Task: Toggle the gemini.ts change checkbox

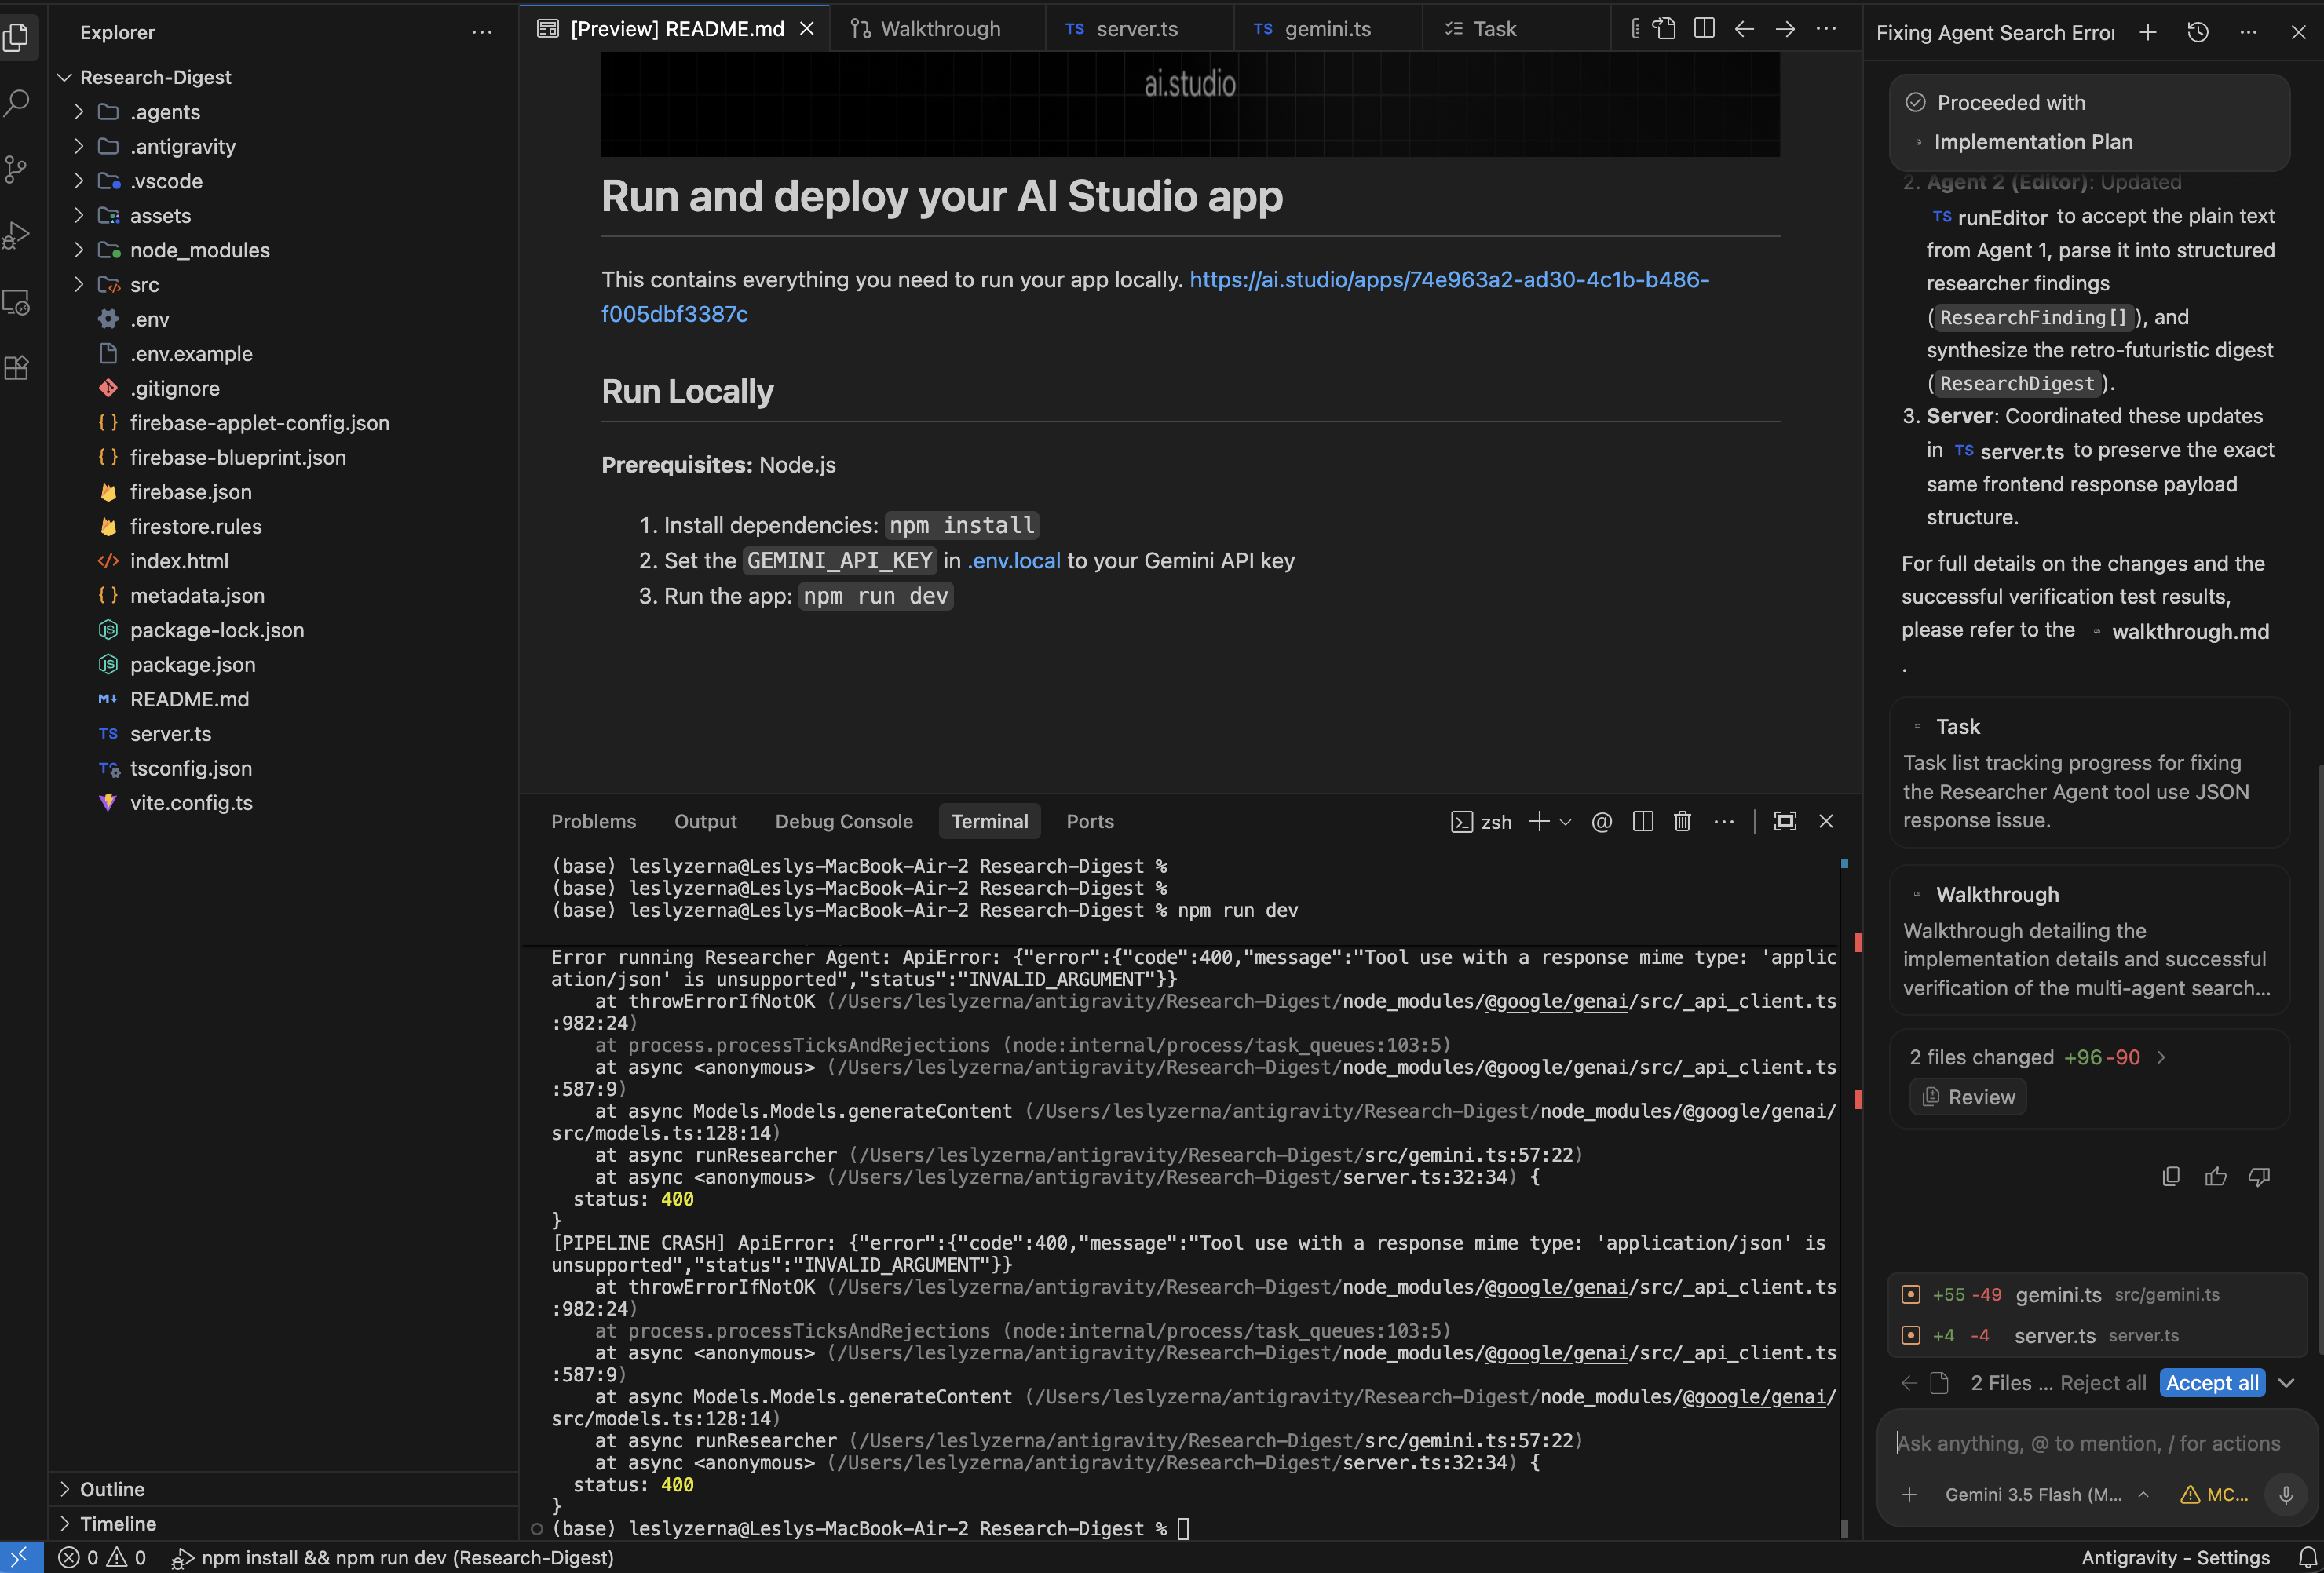Action: (x=1910, y=1294)
